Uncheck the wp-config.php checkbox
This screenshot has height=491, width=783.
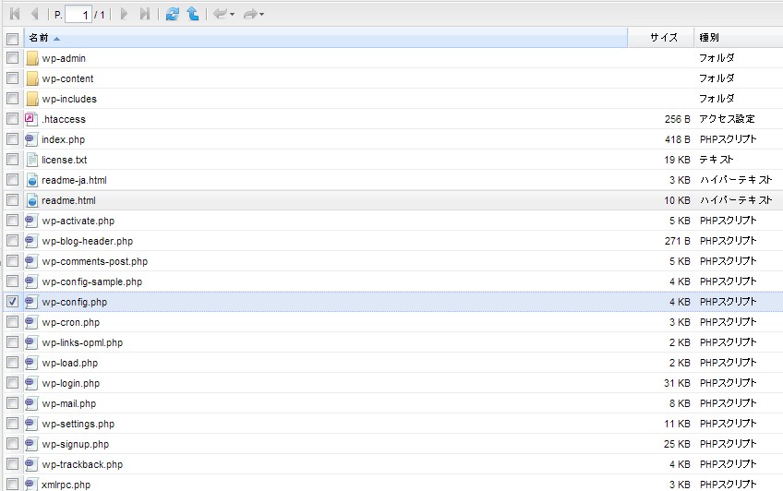coord(12,302)
